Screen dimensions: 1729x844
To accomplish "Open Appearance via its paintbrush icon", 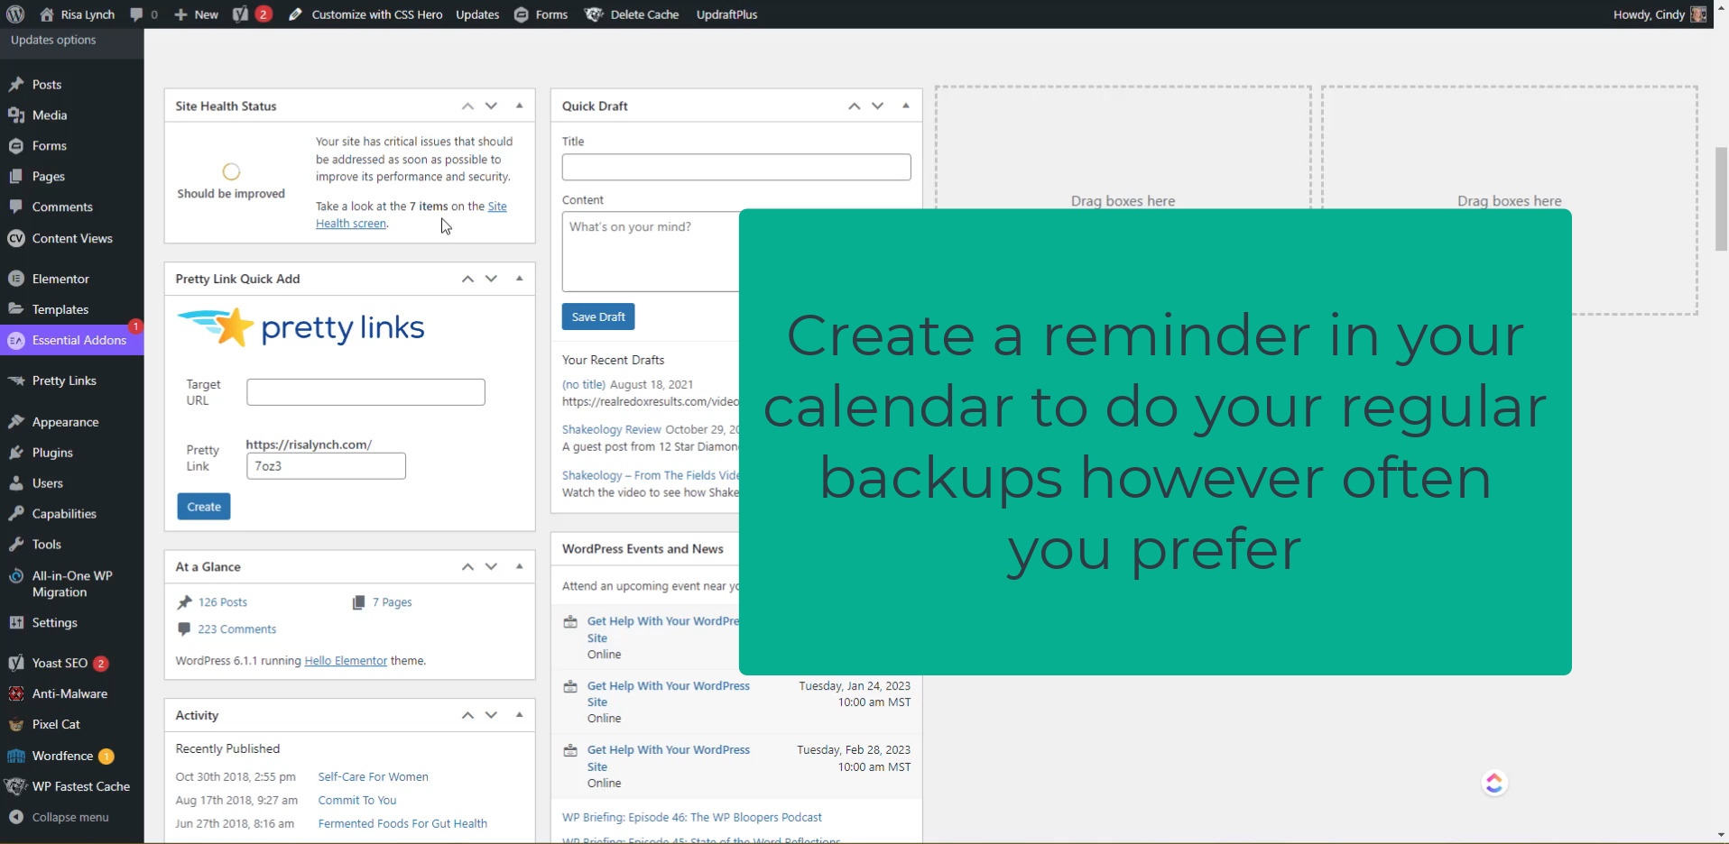I will pyautogui.click(x=16, y=422).
